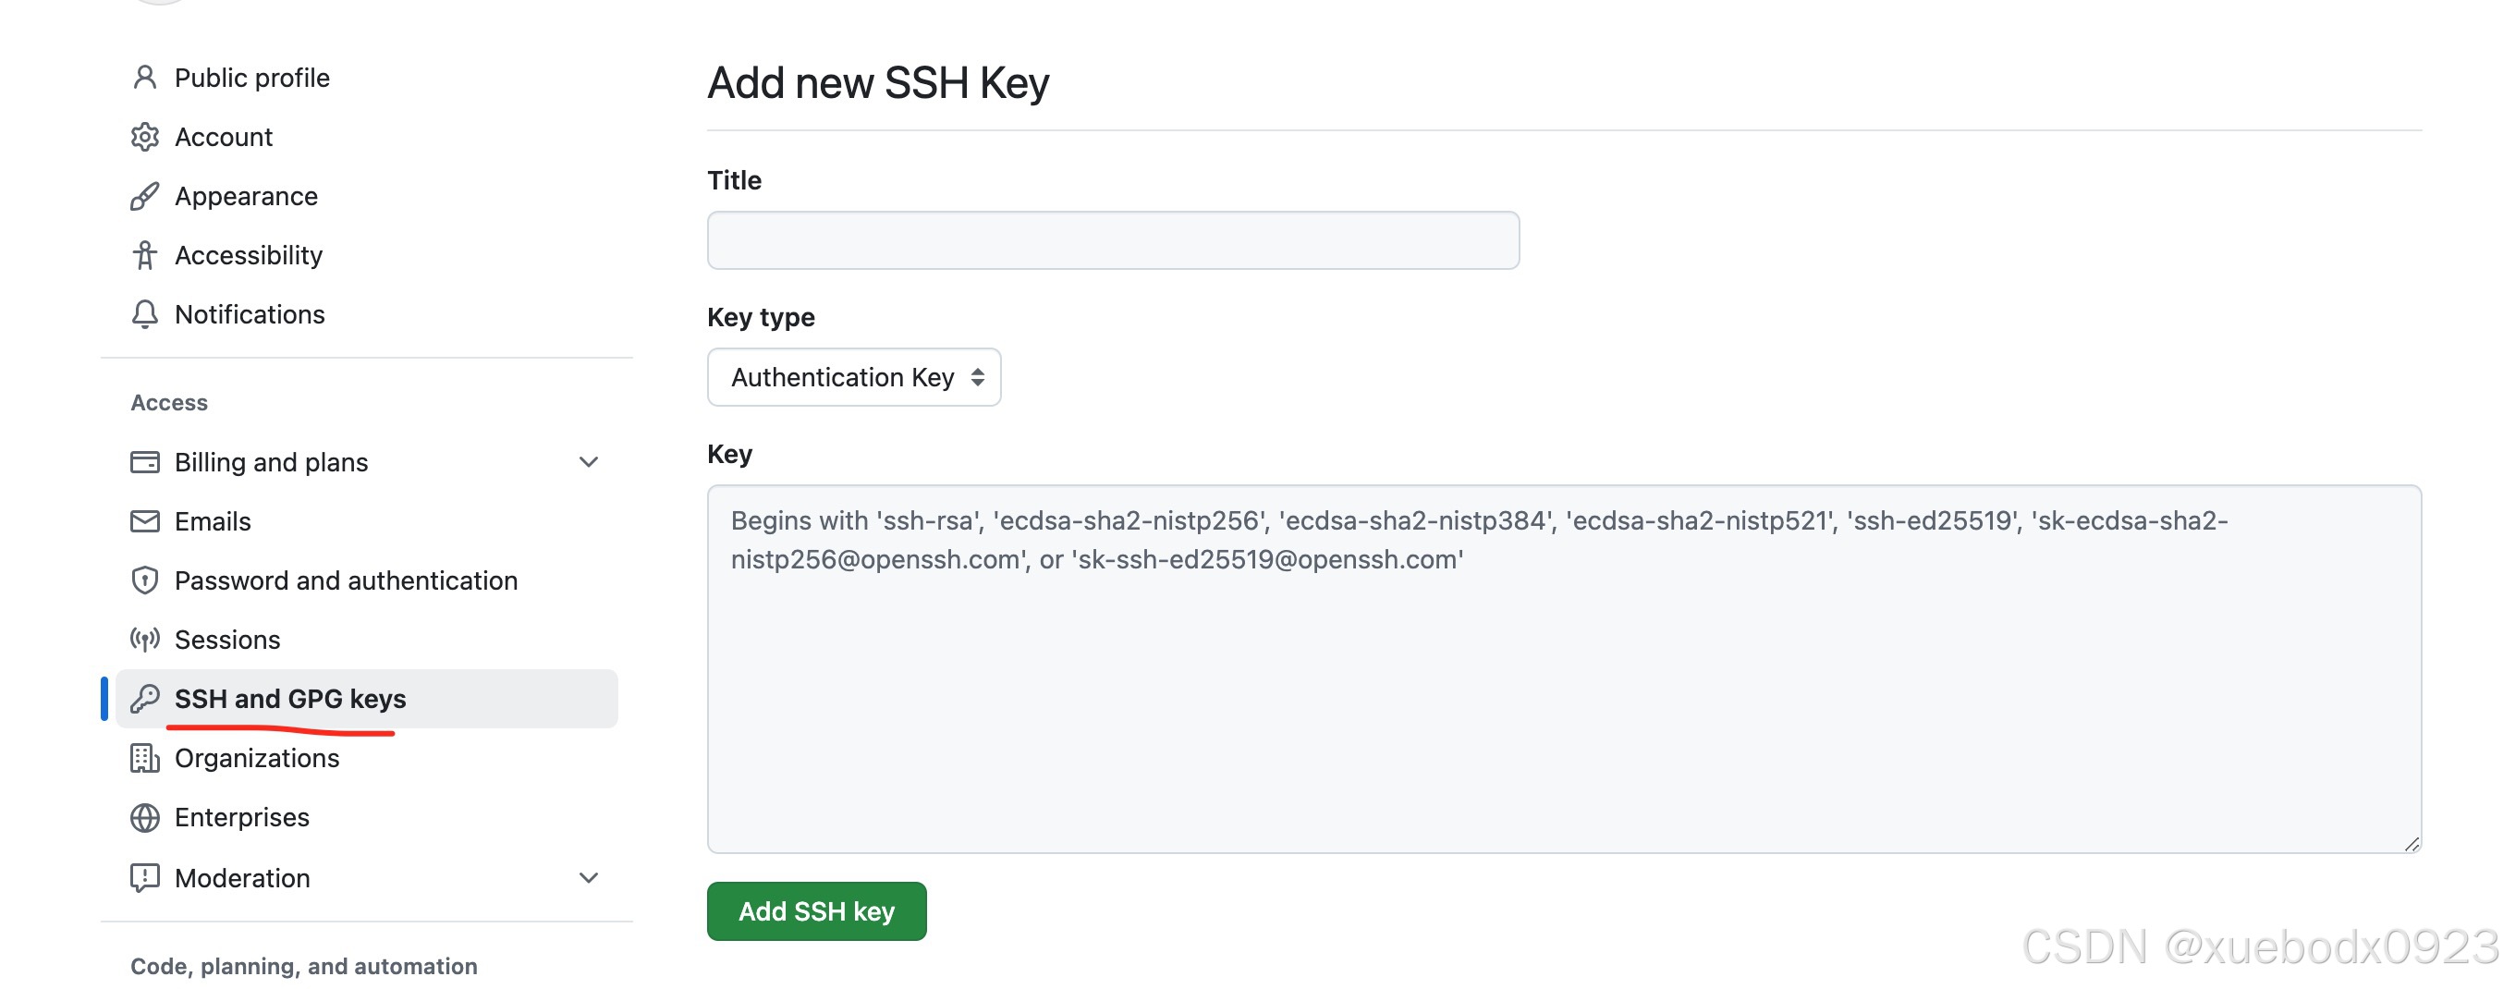Screen dimensions: 2503x989
Task: Expand the Billing and plans section
Action: click(x=588, y=461)
